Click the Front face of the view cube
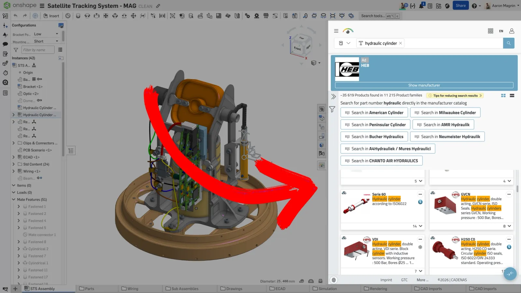Image resolution: width=521 pixels, height=293 pixels. pos(297,48)
